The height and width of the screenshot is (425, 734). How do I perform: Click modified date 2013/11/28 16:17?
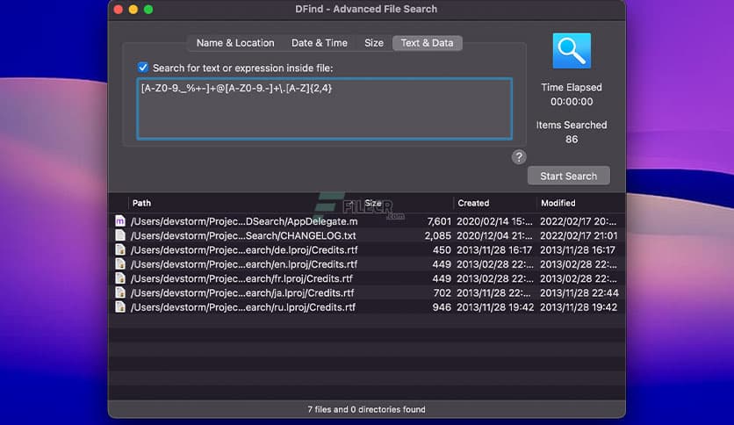(x=578, y=250)
